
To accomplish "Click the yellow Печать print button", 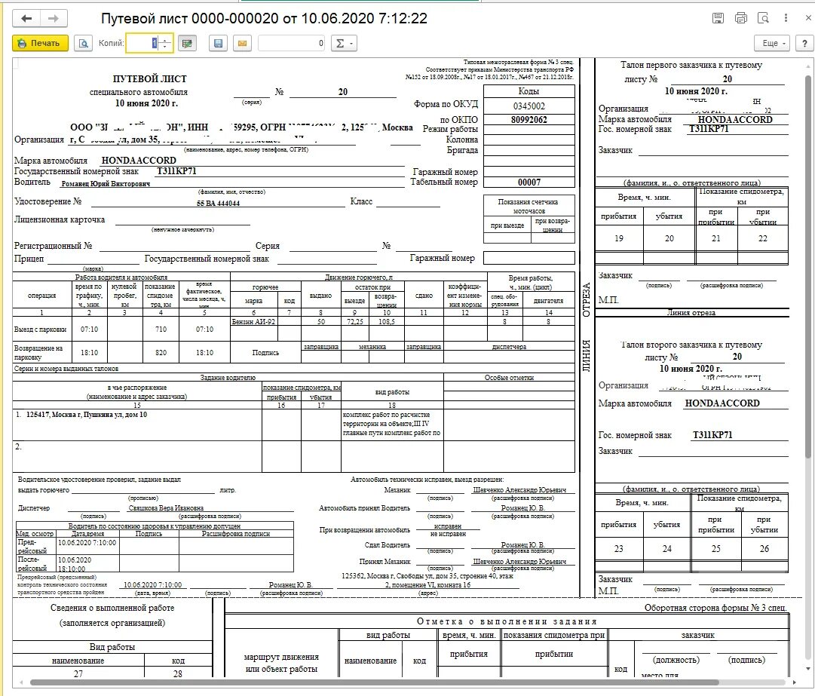I will 40,43.
